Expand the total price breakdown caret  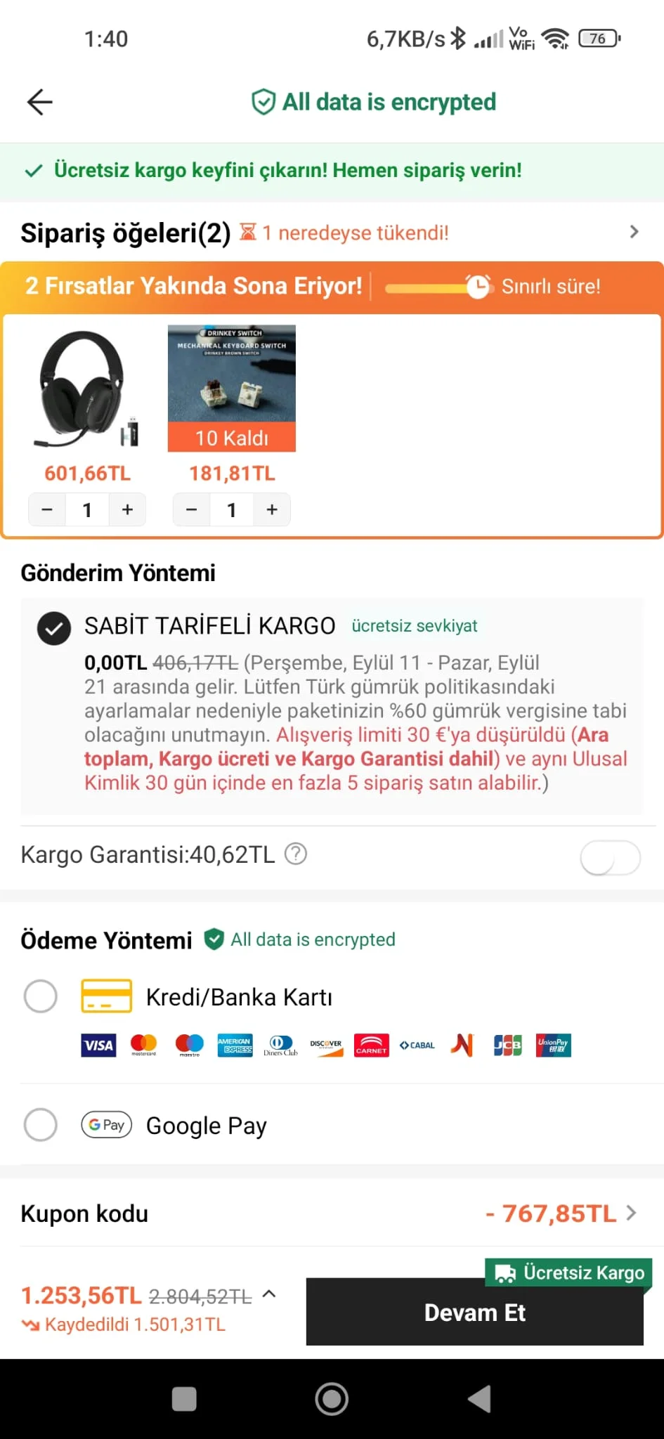coord(269,1294)
